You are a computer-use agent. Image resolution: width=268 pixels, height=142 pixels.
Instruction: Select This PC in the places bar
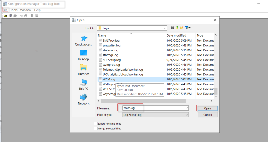click(83, 85)
